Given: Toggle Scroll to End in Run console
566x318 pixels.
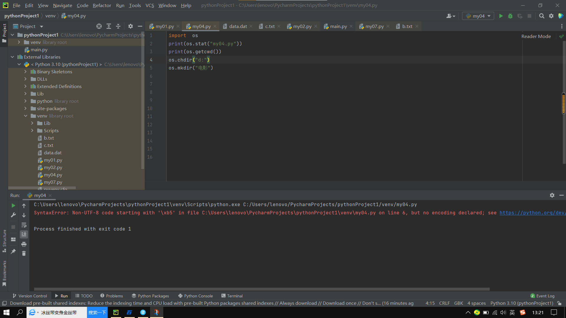Looking at the screenshot, I should click(x=24, y=234).
